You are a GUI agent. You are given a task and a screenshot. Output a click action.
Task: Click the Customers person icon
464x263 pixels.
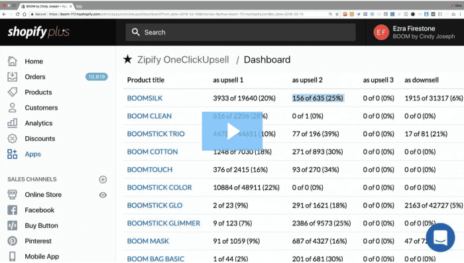(13, 108)
